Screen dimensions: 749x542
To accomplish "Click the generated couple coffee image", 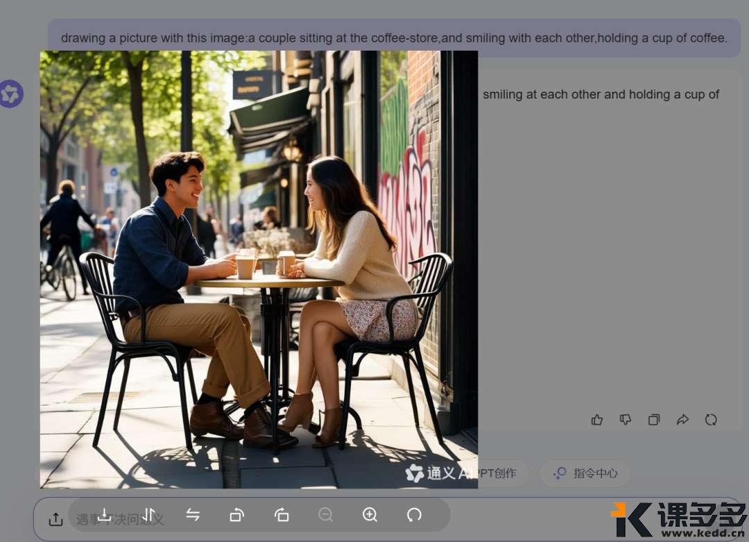I will [259, 269].
